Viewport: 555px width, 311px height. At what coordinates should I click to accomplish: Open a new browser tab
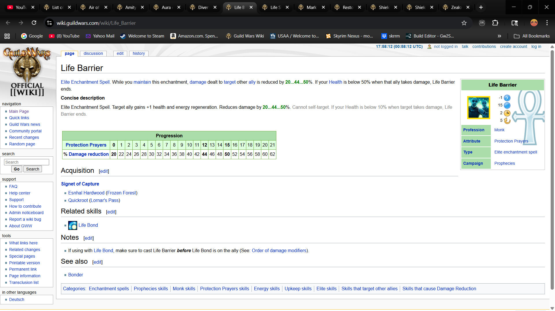481,8
